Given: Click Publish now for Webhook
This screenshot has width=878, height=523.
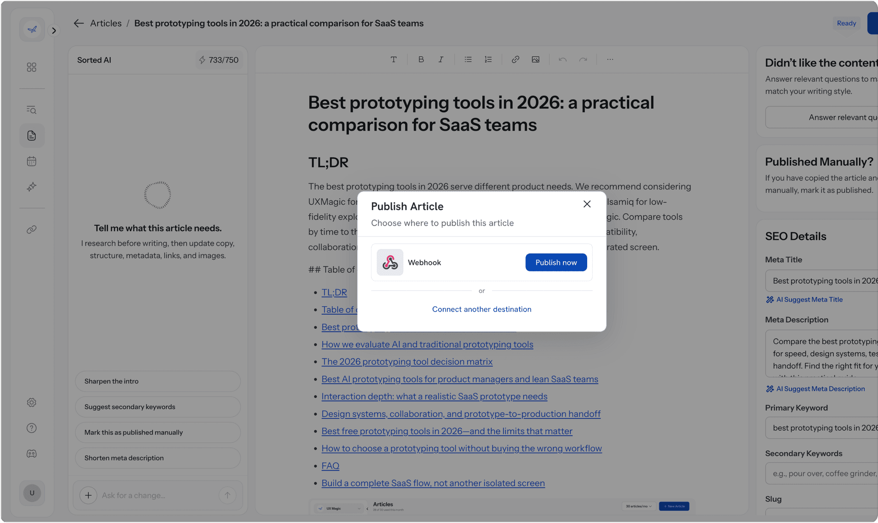Looking at the screenshot, I should coord(556,262).
